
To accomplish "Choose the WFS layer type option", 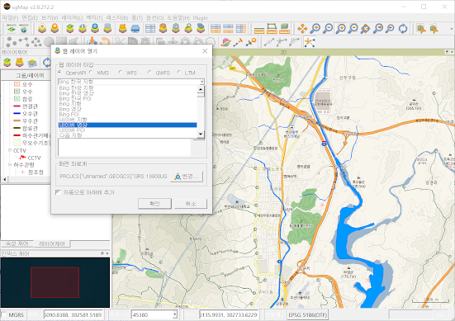I will 120,73.
